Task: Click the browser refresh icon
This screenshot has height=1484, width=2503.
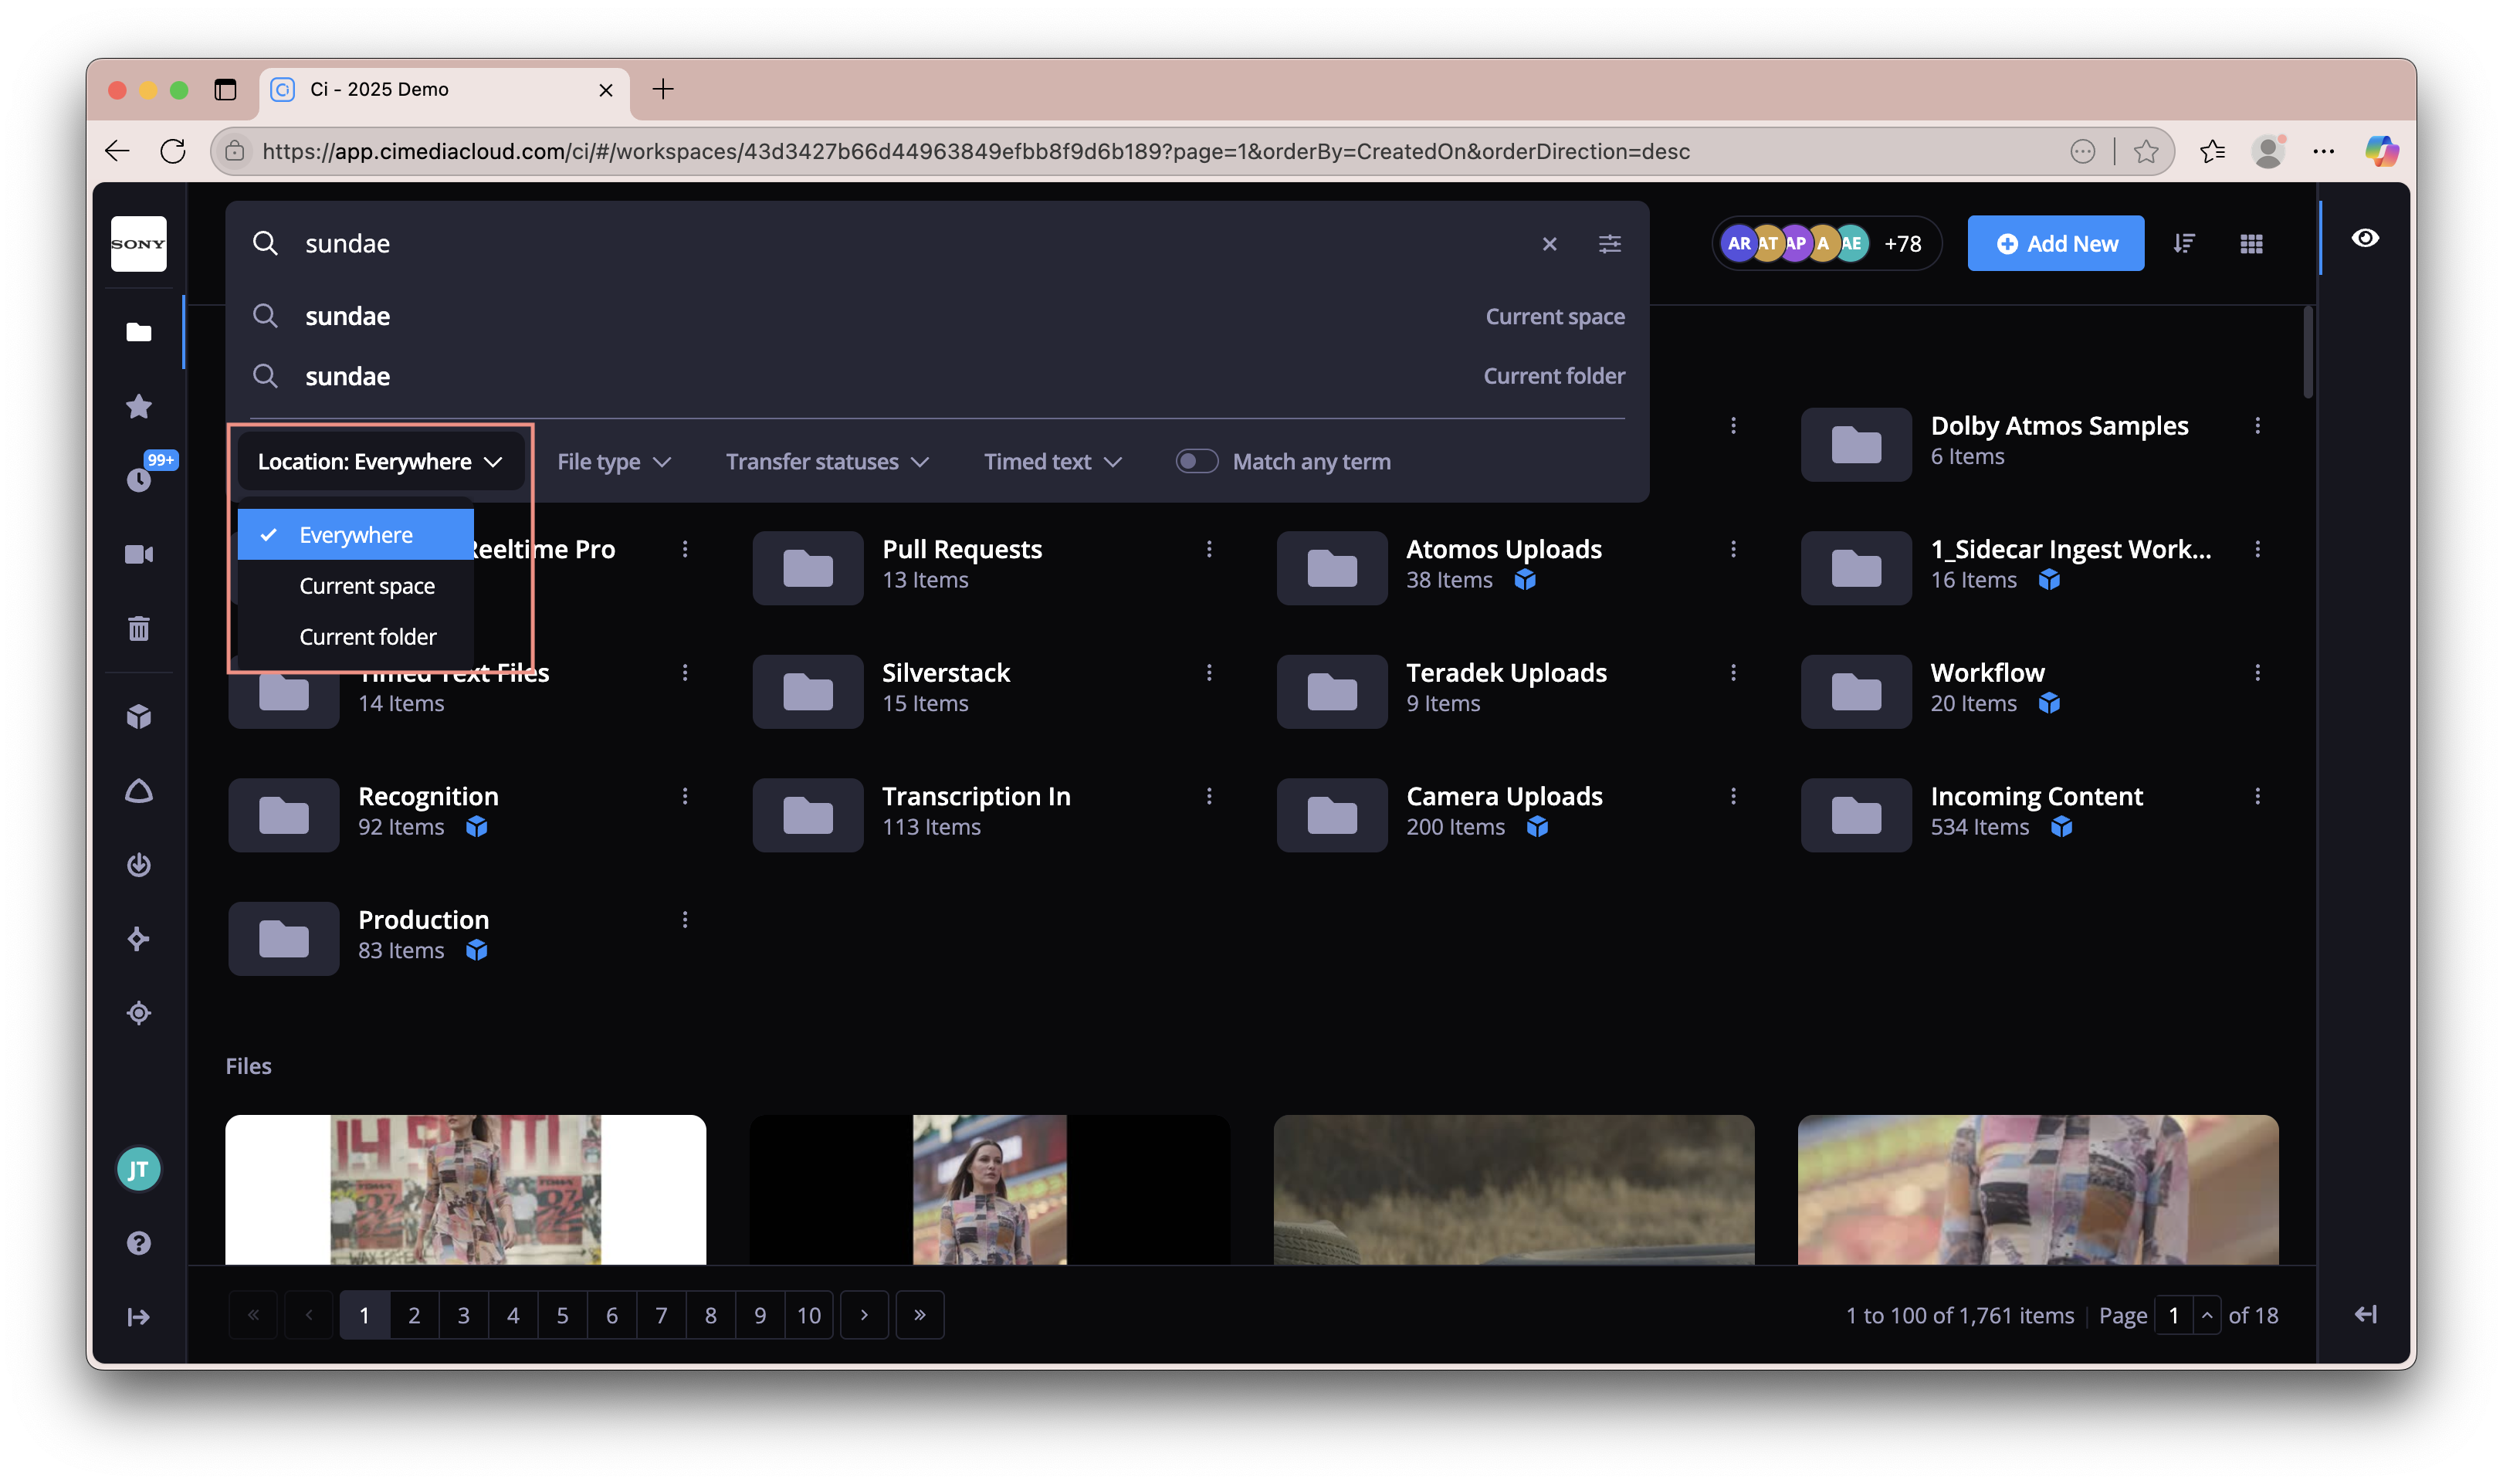Action: click(x=173, y=151)
